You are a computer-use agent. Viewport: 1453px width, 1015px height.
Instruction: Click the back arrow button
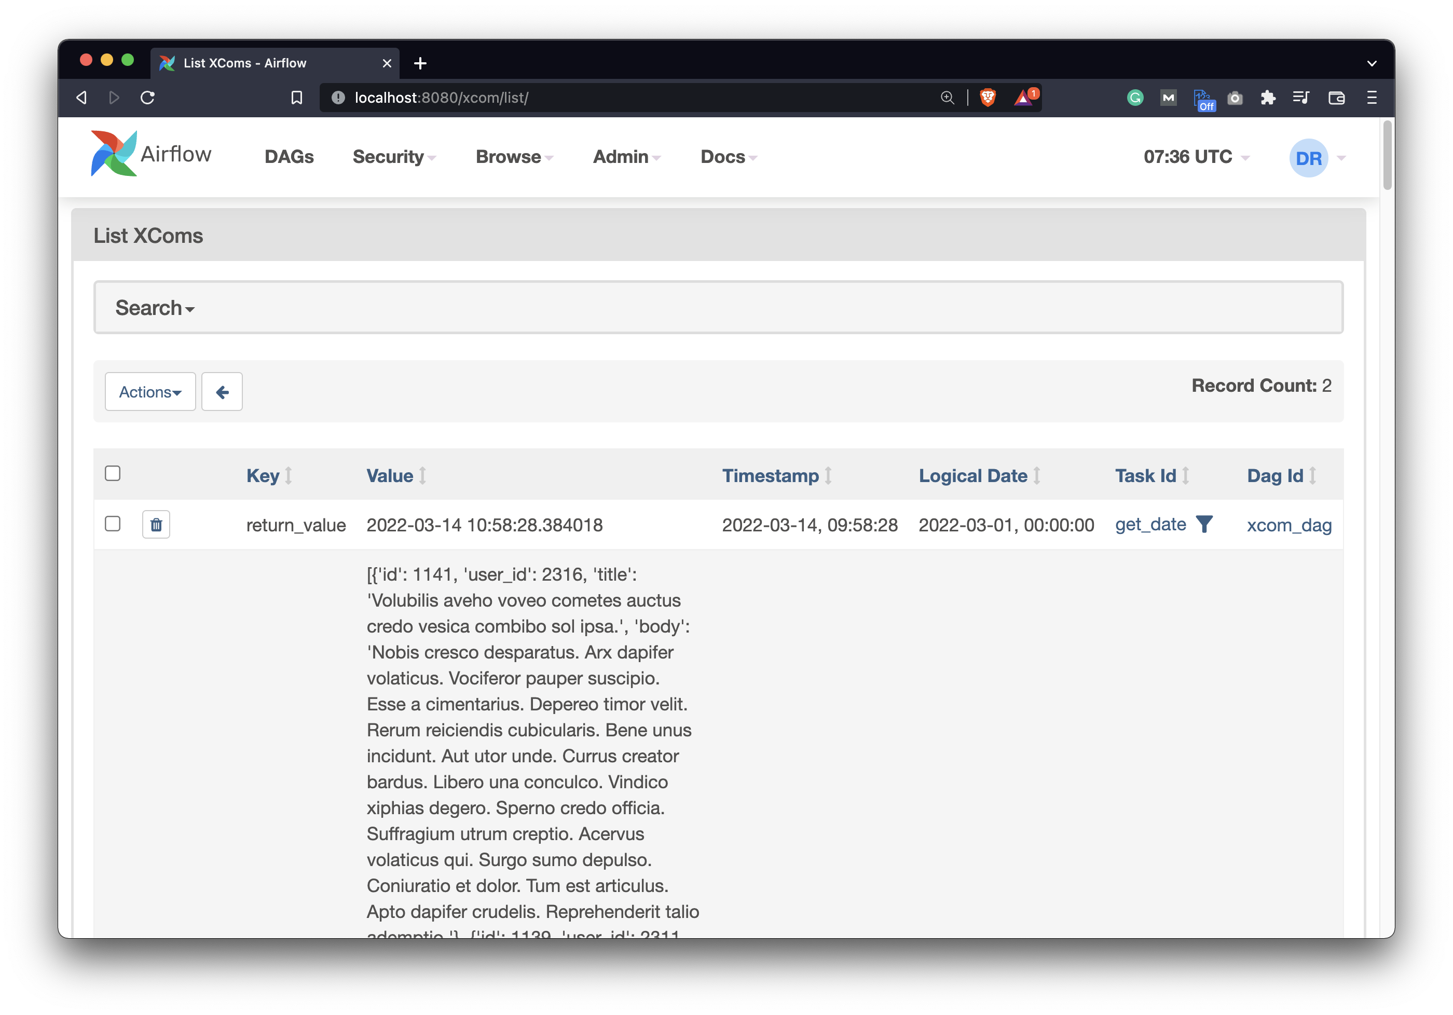222,392
